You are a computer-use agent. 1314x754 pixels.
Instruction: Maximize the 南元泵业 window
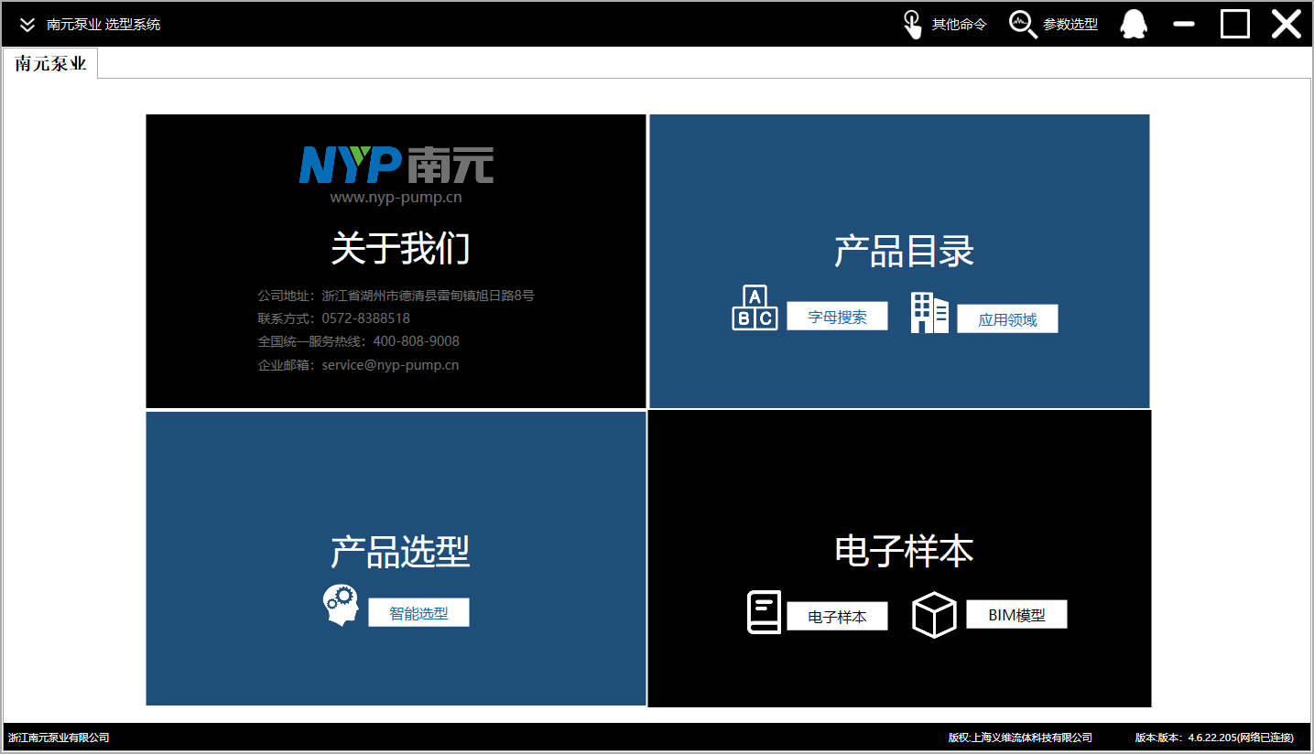tap(1235, 24)
